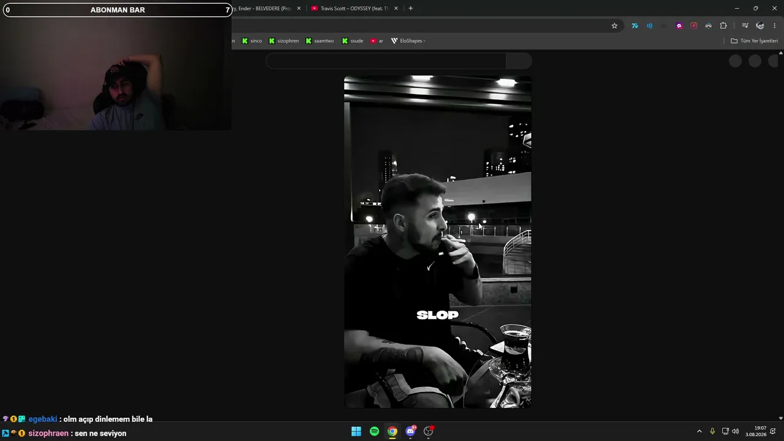The image size is (784, 441).
Task: Click the page scrollbar up arrow
Action: pos(780,53)
